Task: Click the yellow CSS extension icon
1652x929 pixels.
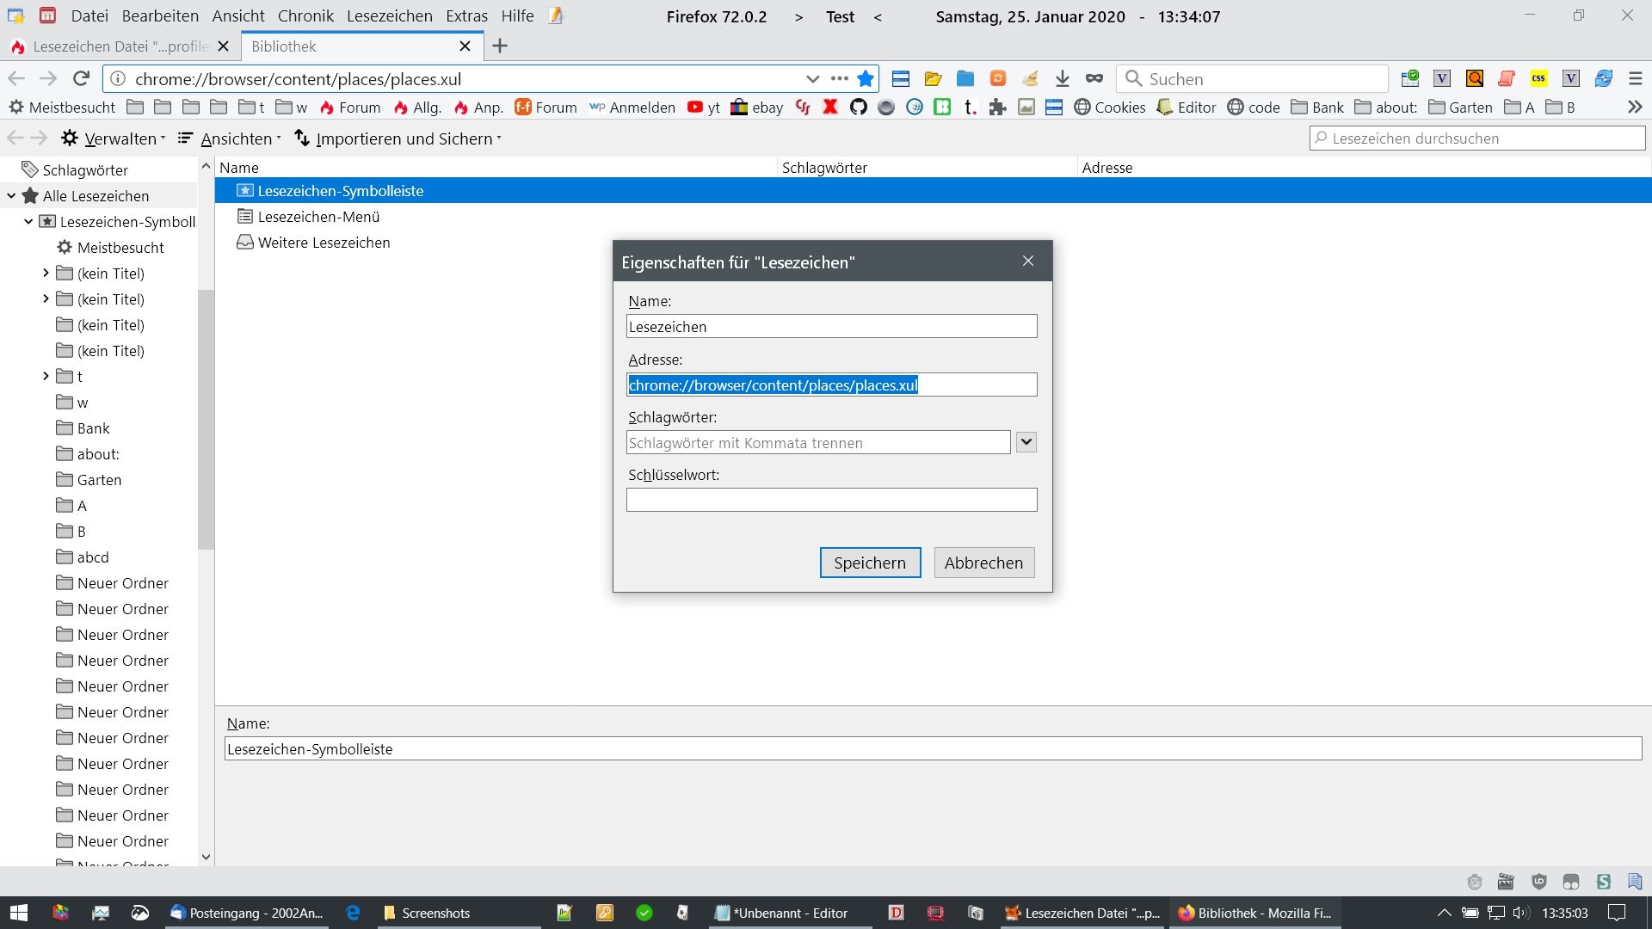Action: point(1538,79)
